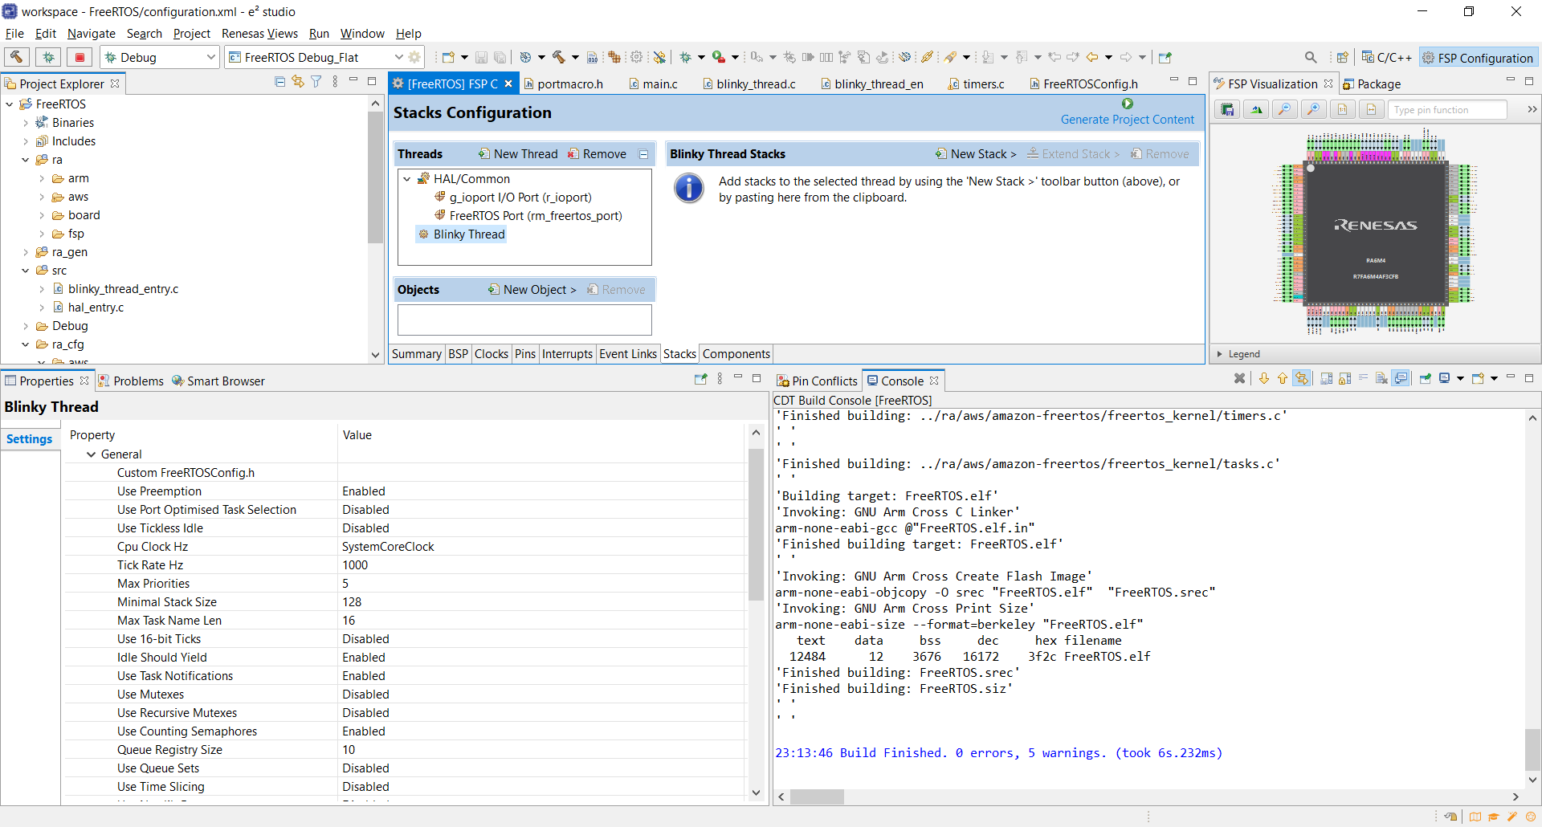Screen dimensions: 1542x827
Task: Open the Smart Browser tab
Action: (x=218, y=381)
